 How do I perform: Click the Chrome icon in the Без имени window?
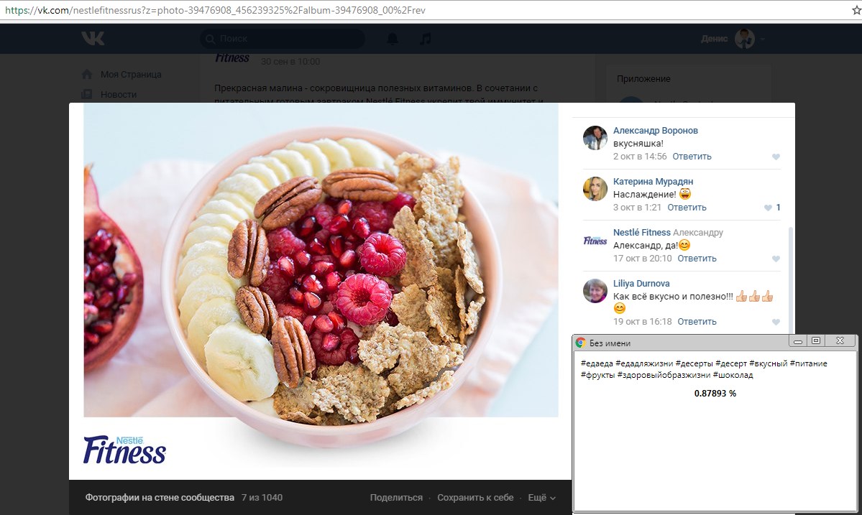580,343
